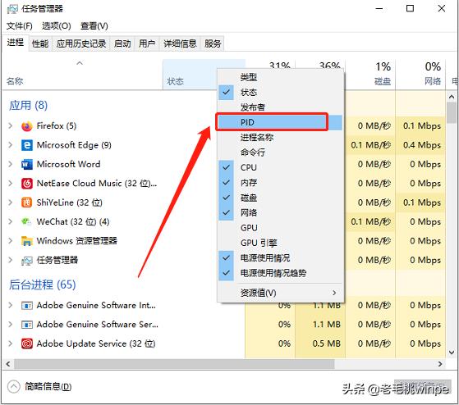This screenshot has width=459, height=405.
Task: Open the 查看(V) menu
Action: point(94,26)
